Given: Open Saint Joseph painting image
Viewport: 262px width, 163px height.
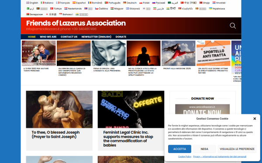Looking at the screenshot, I should (x=59, y=109).
